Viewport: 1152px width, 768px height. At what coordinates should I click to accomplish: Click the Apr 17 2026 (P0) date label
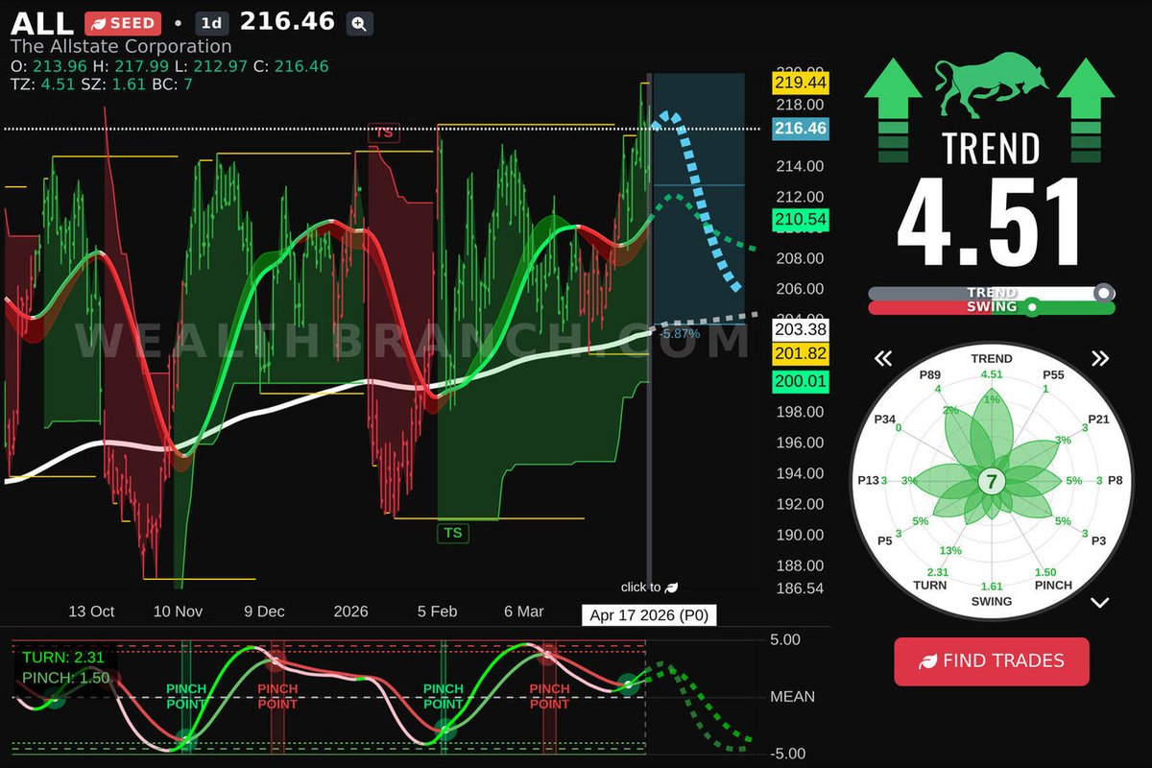[651, 615]
